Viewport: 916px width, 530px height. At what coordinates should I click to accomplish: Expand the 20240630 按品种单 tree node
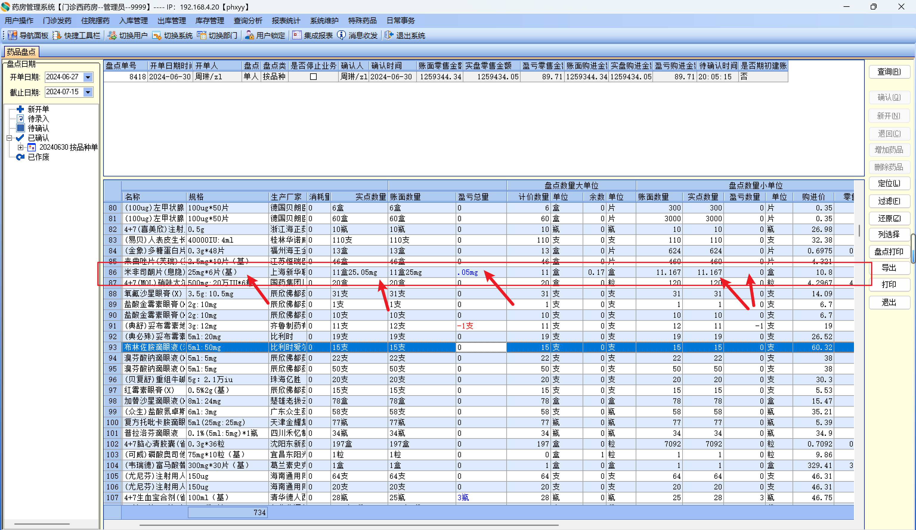click(x=21, y=148)
